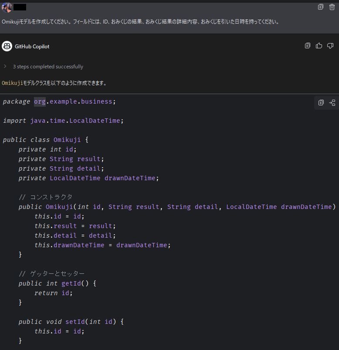
Task: Give thumbs up to Copilot response
Action: [x=319, y=46]
